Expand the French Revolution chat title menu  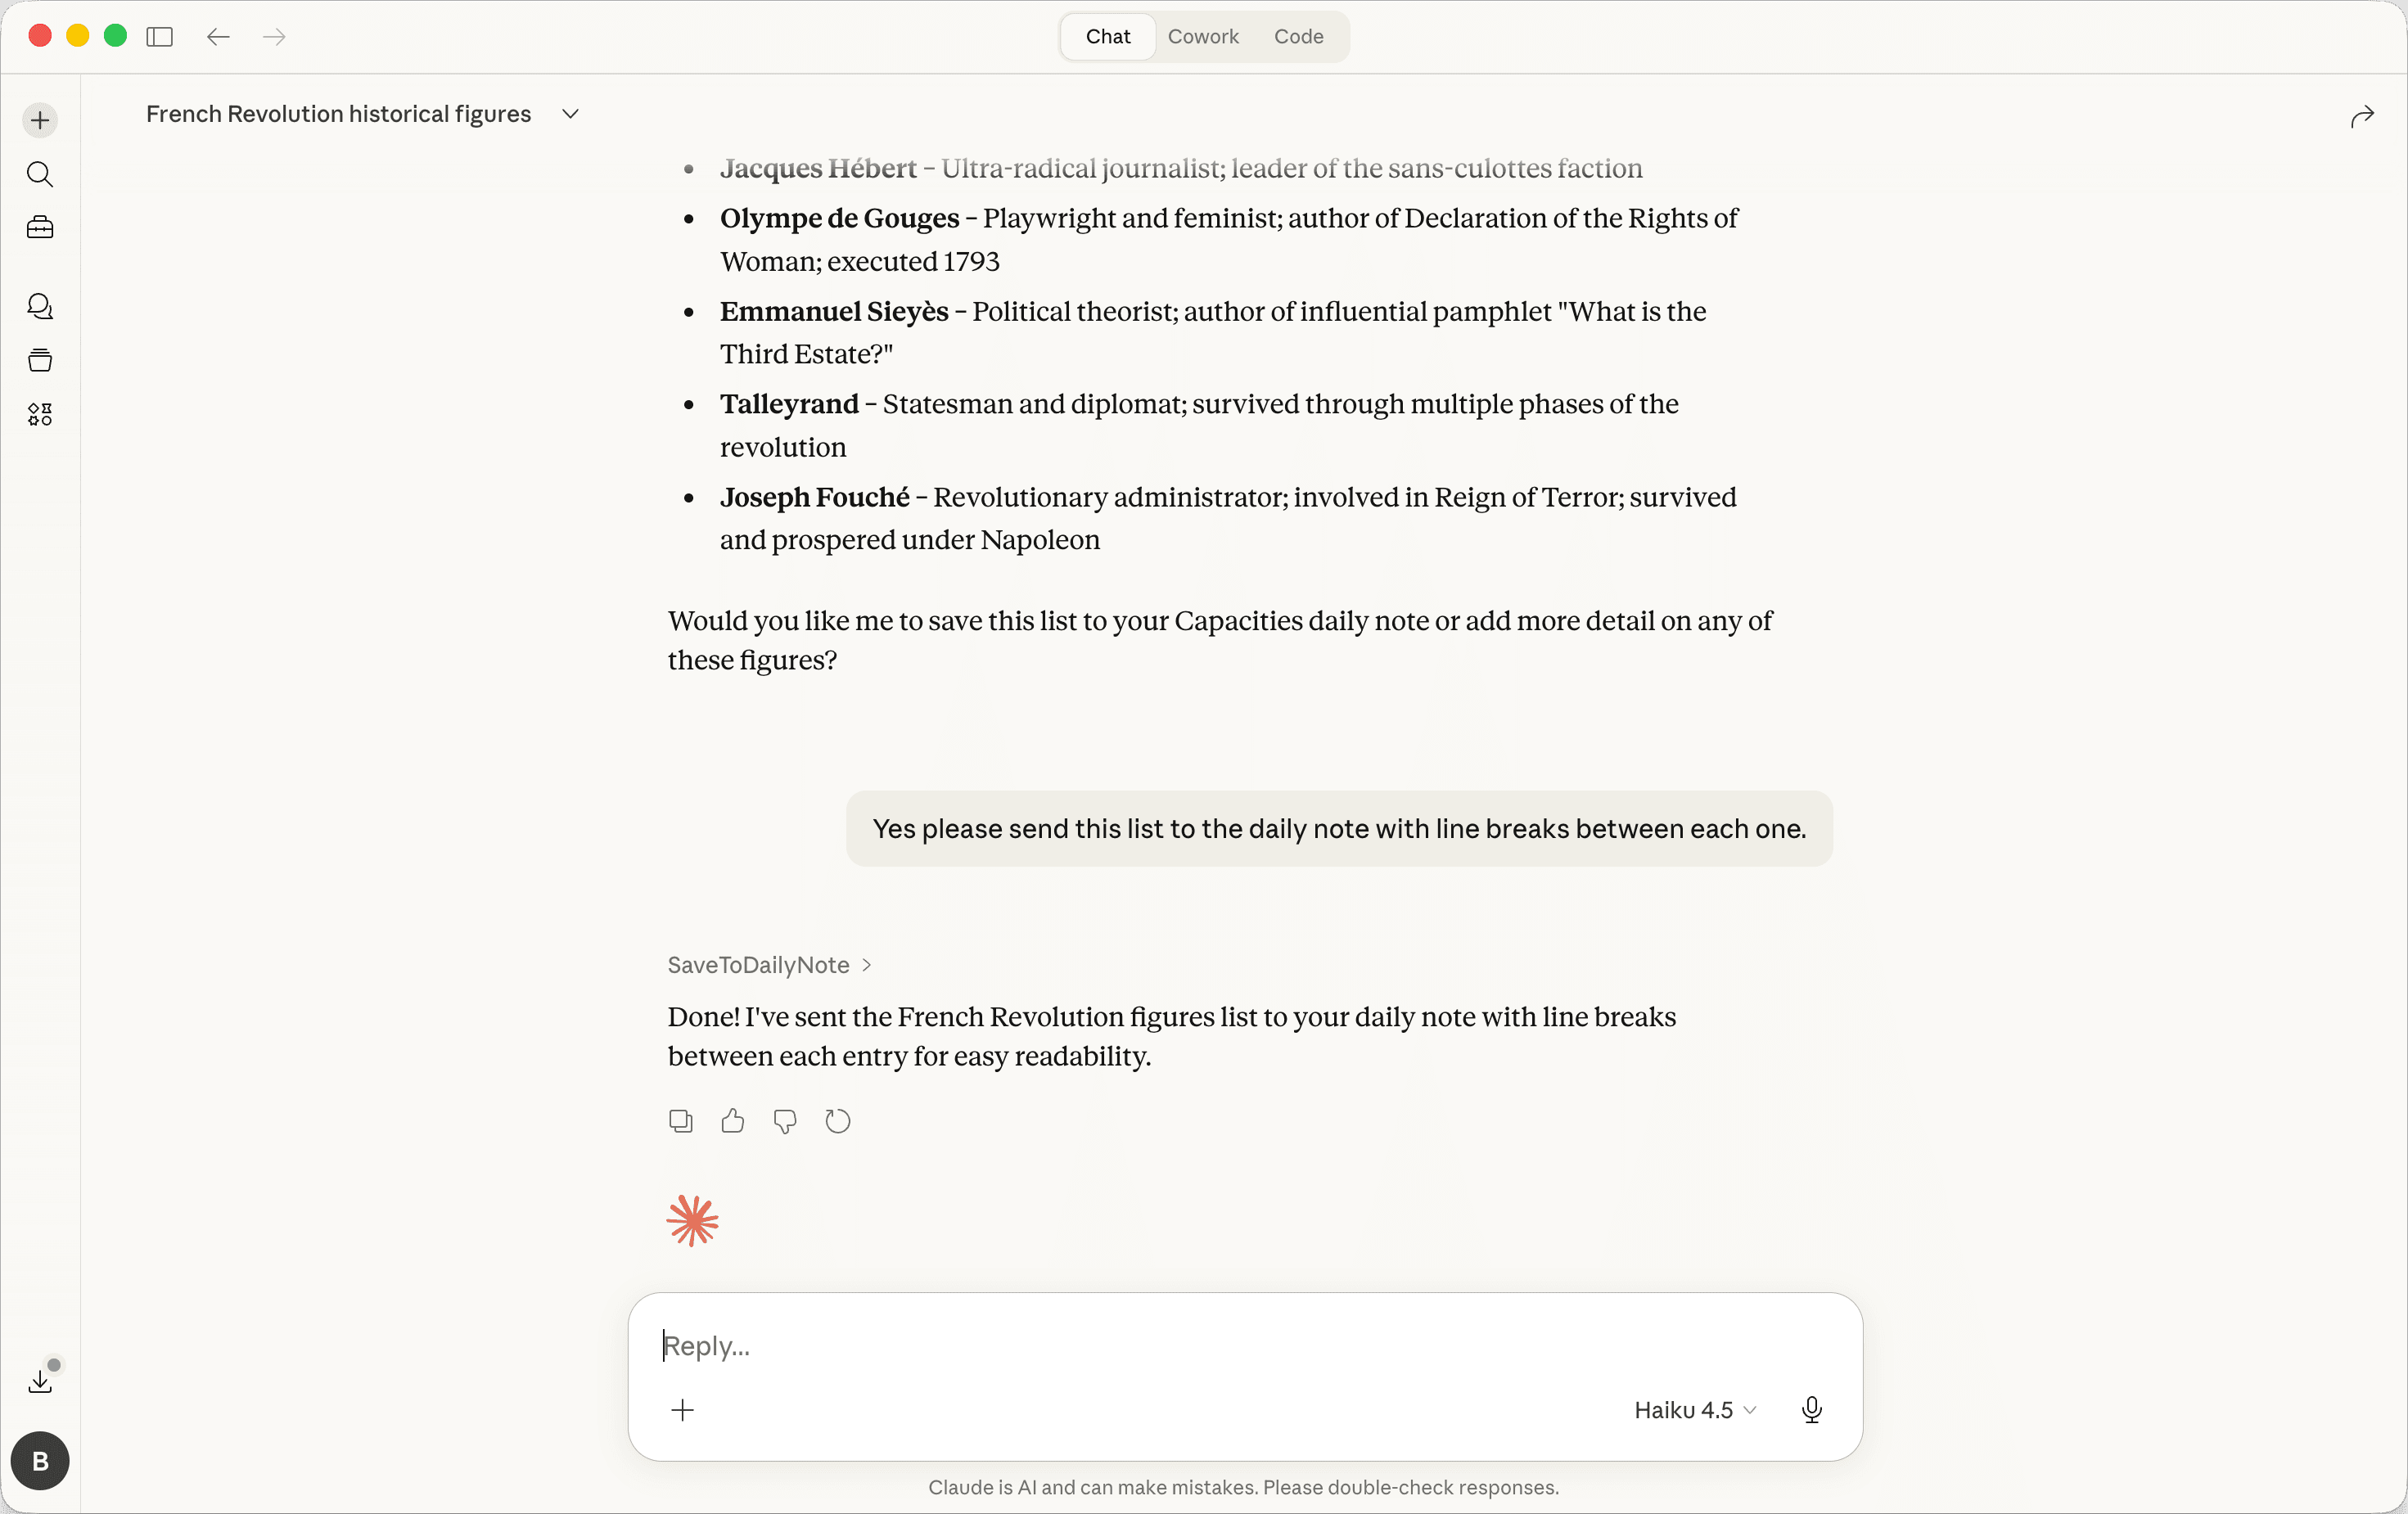570,114
